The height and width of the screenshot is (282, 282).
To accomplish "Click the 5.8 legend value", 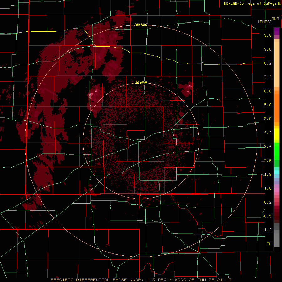I will (268, 105).
